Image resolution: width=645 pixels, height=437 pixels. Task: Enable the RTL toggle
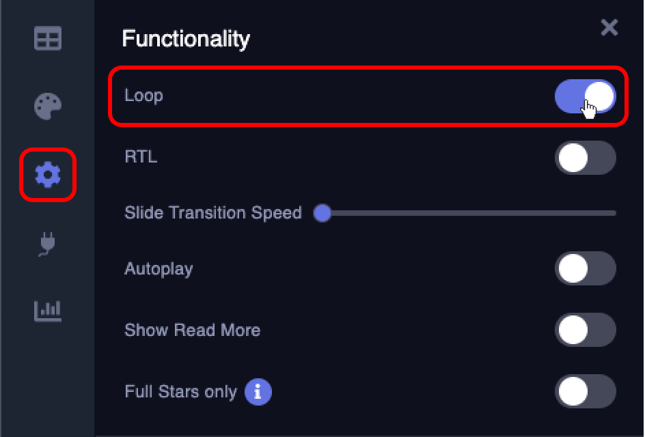click(586, 158)
